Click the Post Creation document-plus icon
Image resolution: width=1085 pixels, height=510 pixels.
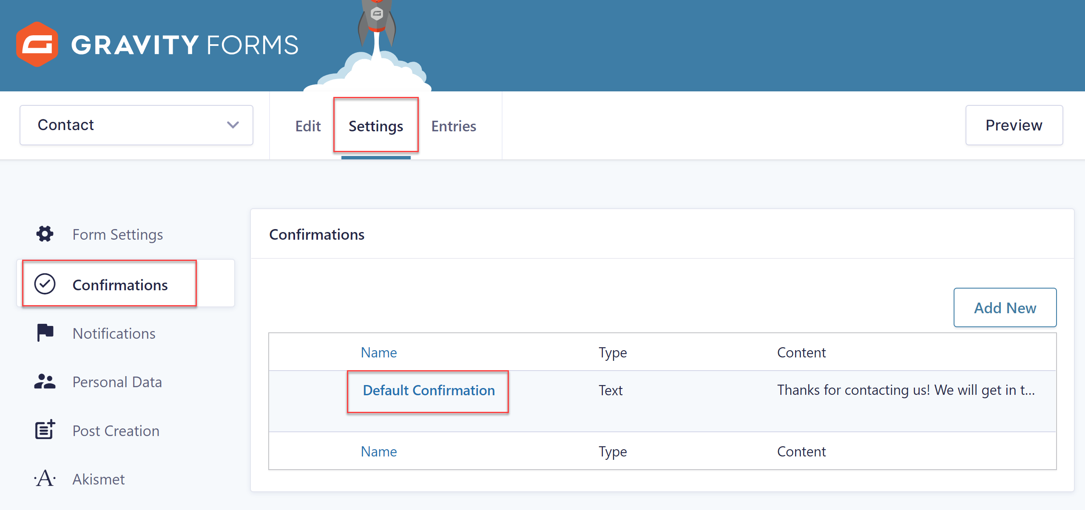45,430
